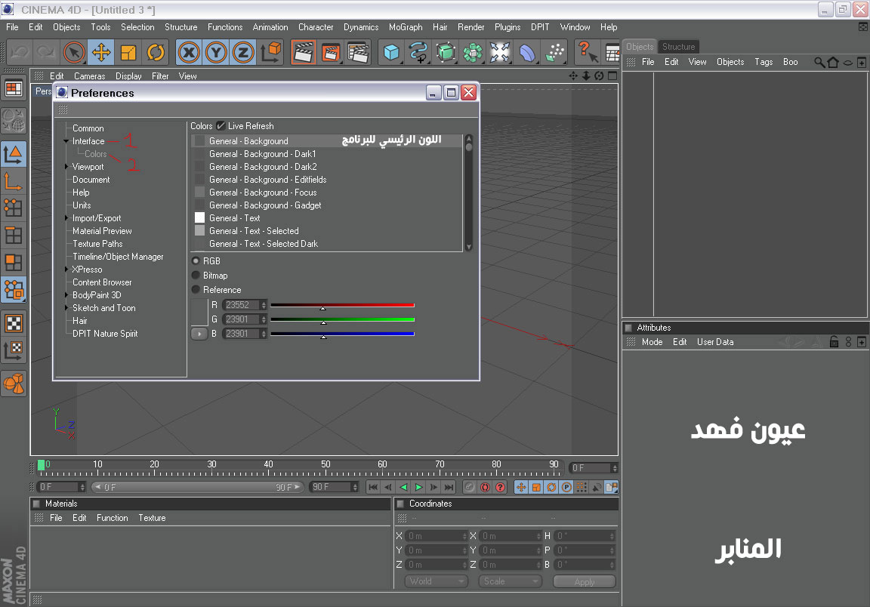Select the Live Selection tool in toolbar

pos(74,53)
